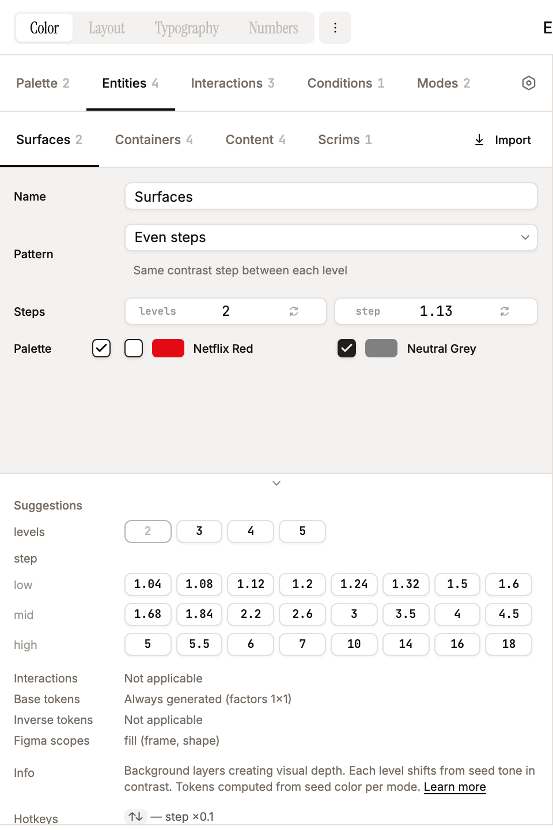
Task: Pick mid step suggestion 3.5
Action: click(x=406, y=614)
